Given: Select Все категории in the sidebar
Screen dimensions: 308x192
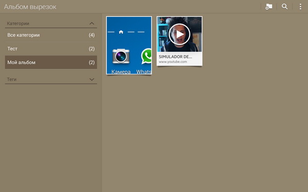Looking at the screenshot, I should coord(51,35).
